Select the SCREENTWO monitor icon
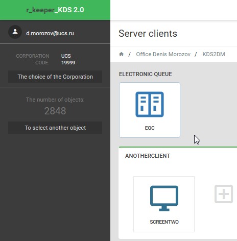The width and height of the screenshot is (237, 241). click(x=164, y=198)
